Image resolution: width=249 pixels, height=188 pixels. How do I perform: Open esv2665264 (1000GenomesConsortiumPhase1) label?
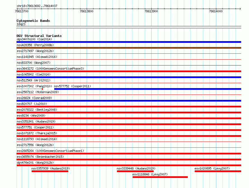[x=50, y=151]
